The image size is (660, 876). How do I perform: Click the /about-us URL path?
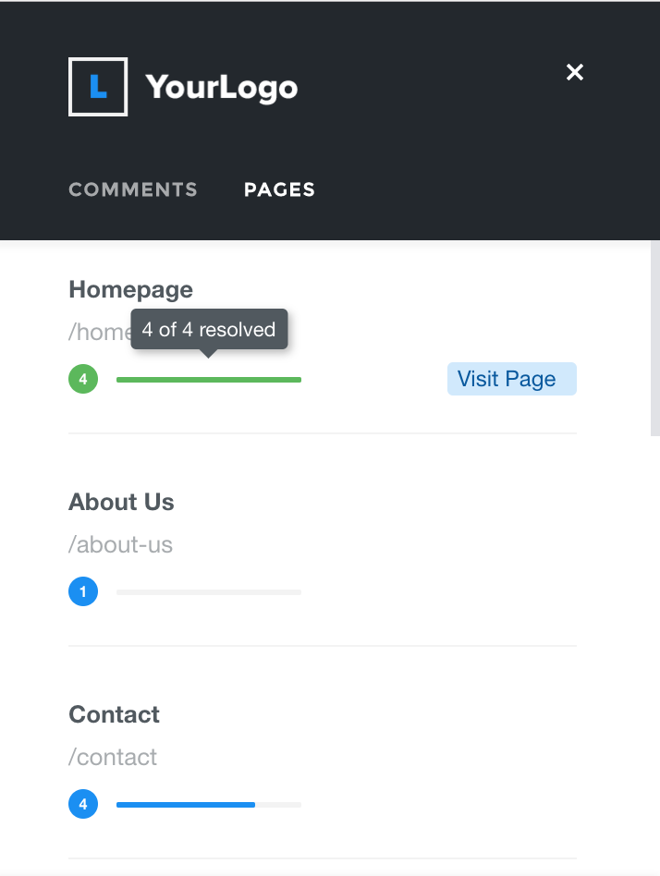(x=120, y=544)
